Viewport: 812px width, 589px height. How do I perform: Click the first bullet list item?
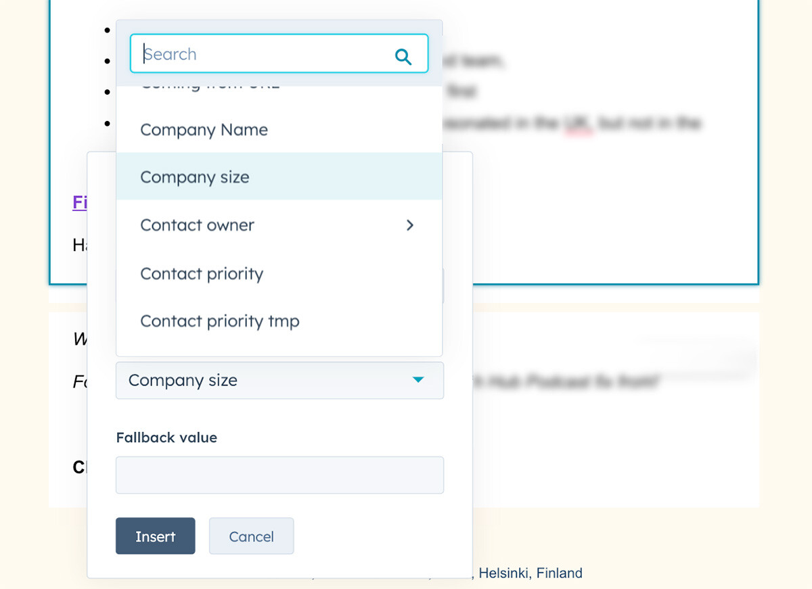(x=106, y=30)
